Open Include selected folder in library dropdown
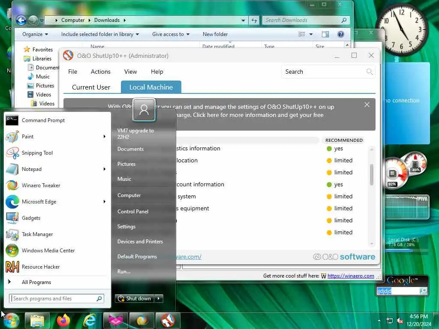 coord(100,34)
